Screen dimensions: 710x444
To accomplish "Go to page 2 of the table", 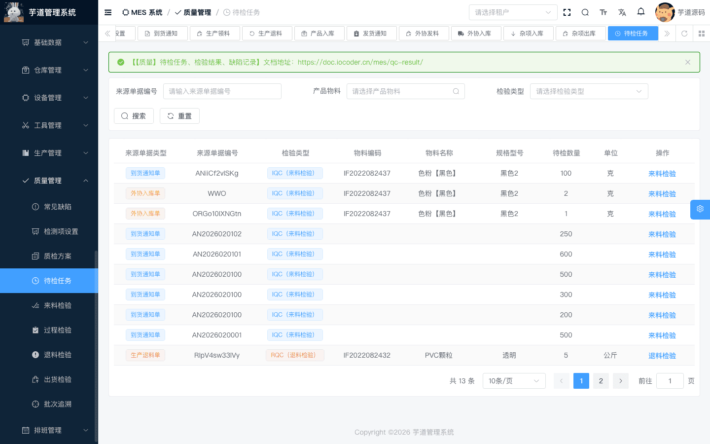I will (601, 380).
